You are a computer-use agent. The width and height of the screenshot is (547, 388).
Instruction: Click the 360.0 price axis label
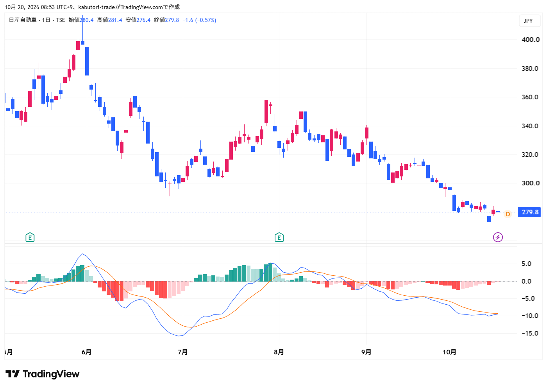[531, 97]
